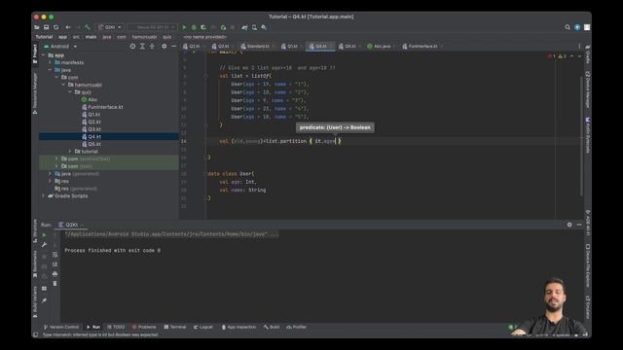Open the Problems tool window
The height and width of the screenshot is (350, 623).
(144, 327)
